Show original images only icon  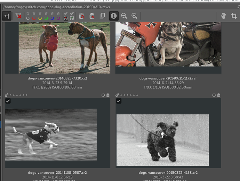coord(102,16)
